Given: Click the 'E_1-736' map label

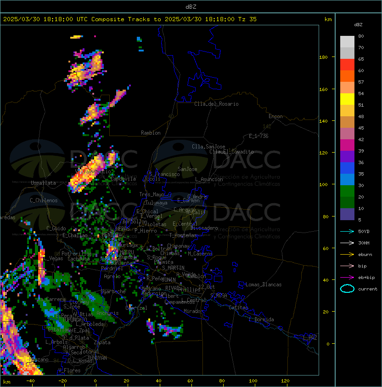Looking at the screenshot, I should pos(258,136).
